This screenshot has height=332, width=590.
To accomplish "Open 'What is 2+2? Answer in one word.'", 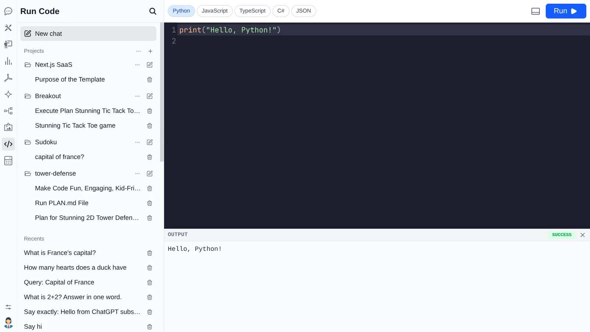I will pos(73,297).
